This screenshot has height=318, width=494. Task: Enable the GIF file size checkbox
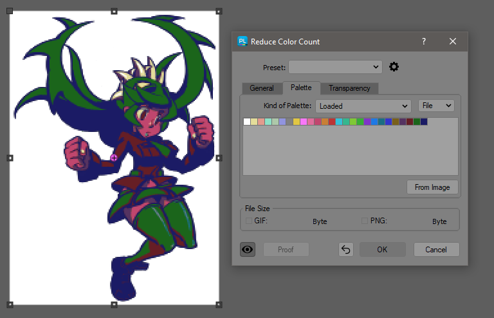click(x=249, y=221)
